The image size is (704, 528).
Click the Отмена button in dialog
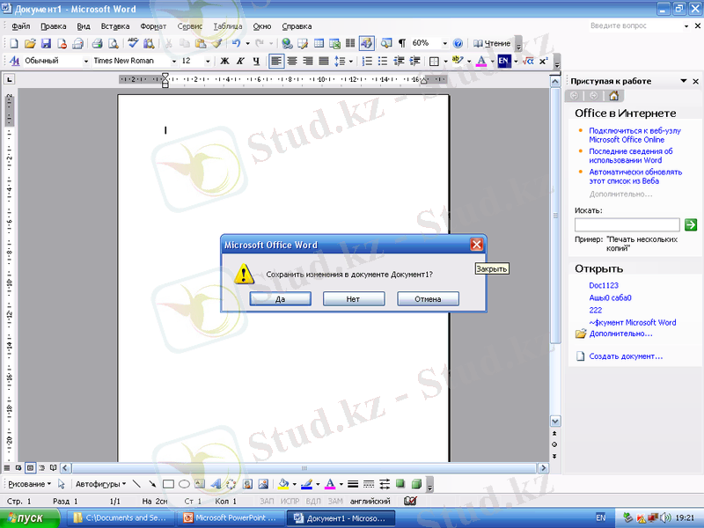click(x=429, y=299)
